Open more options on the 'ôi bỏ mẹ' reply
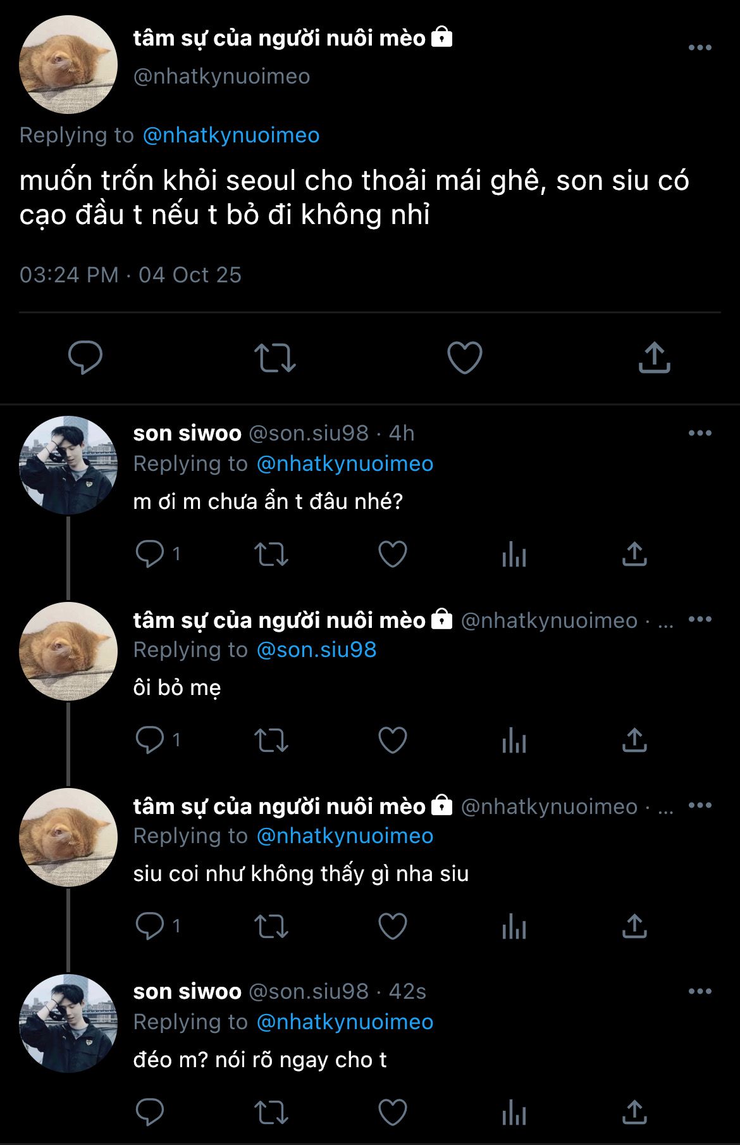Viewport: 740px width, 1145px height. (700, 620)
